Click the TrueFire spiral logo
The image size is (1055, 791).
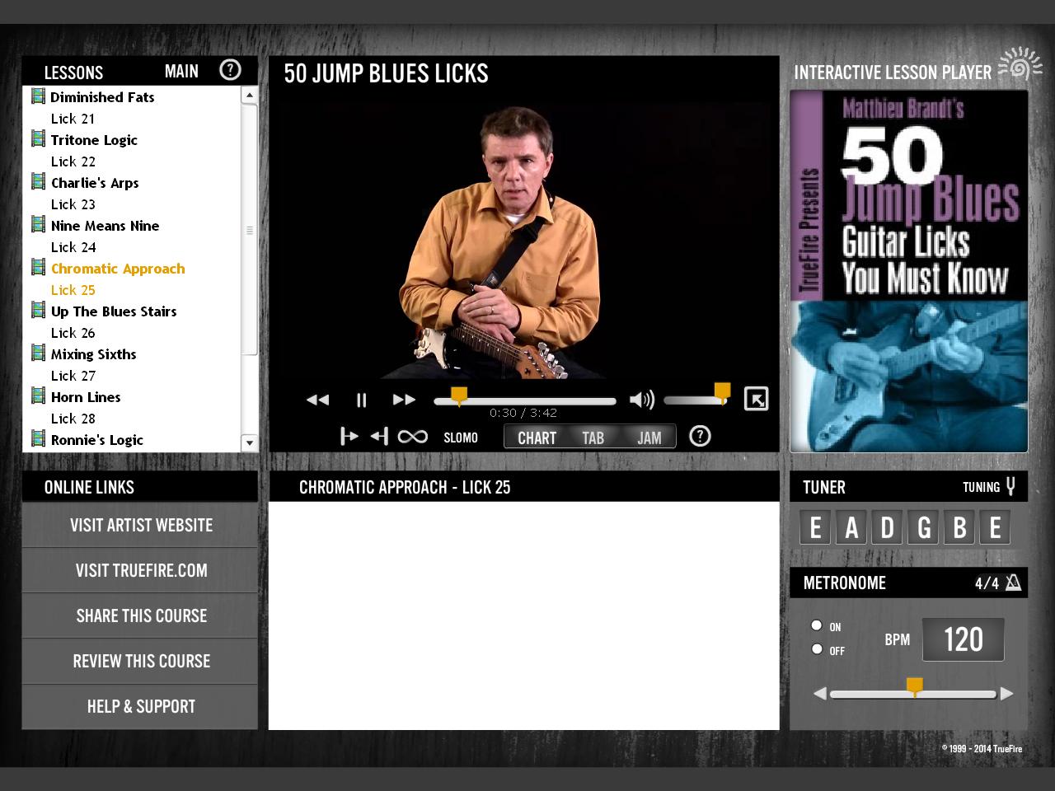pos(1020,65)
